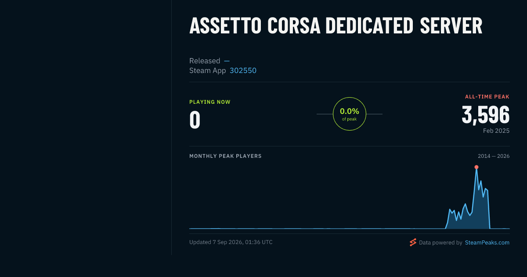Screen dimensions: 527x277
Task: Select the Assetto Corsa Dedicated Server title
Action: (336, 26)
